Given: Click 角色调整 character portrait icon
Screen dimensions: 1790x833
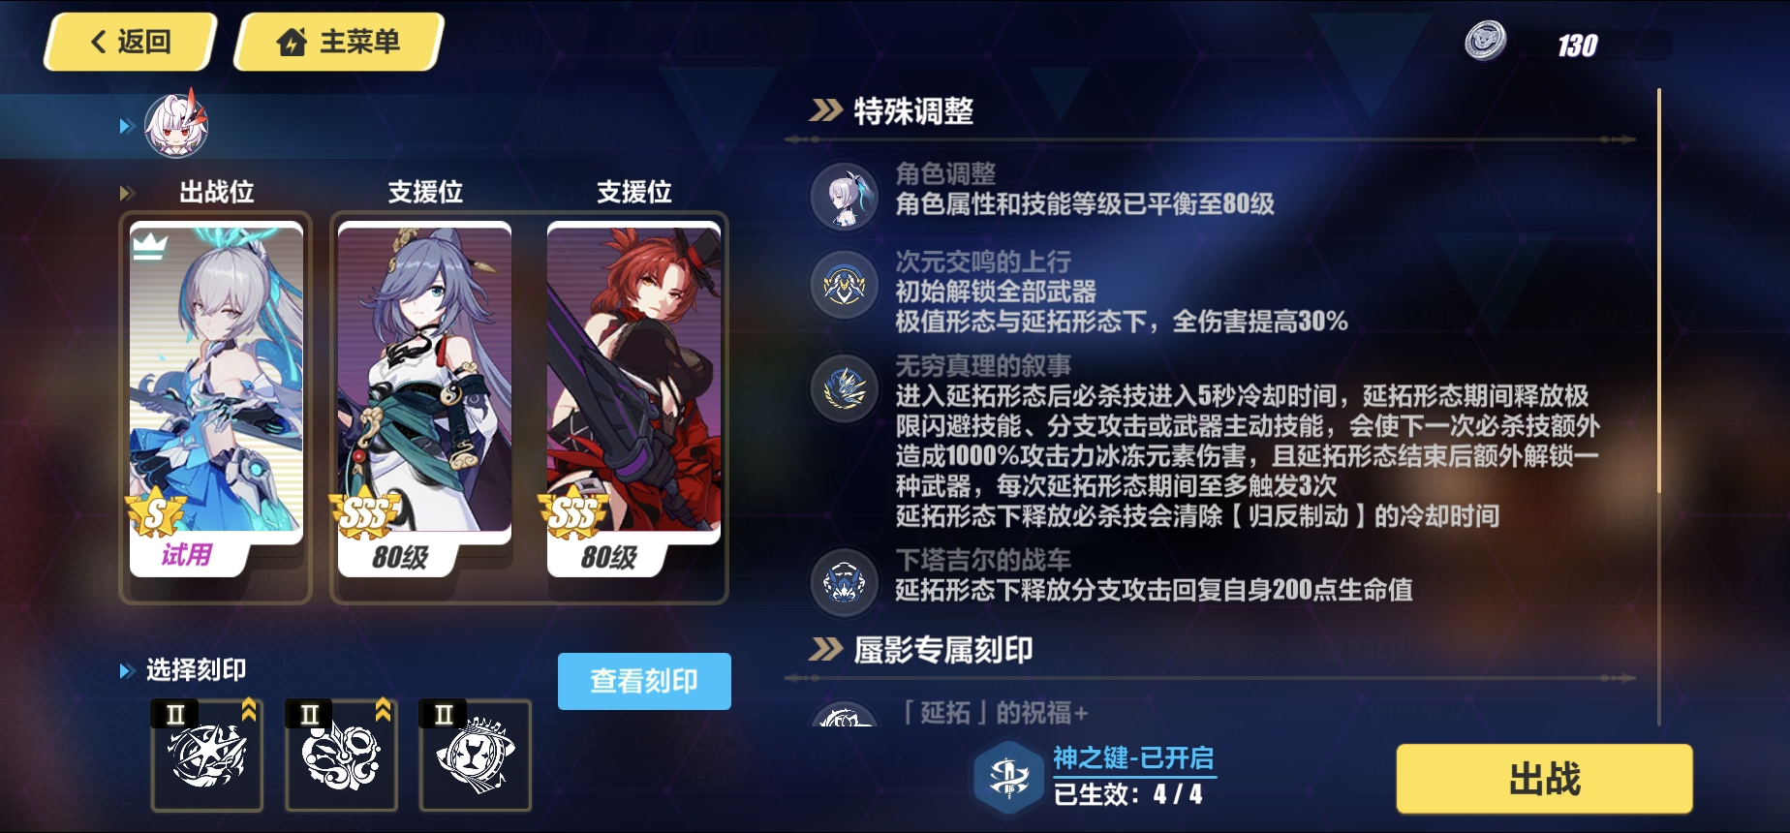Looking at the screenshot, I should coord(845,195).
